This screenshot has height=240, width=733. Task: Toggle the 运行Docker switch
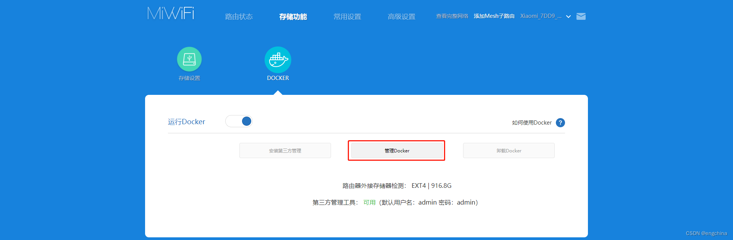pyautogui.click(x=239, y=121)
